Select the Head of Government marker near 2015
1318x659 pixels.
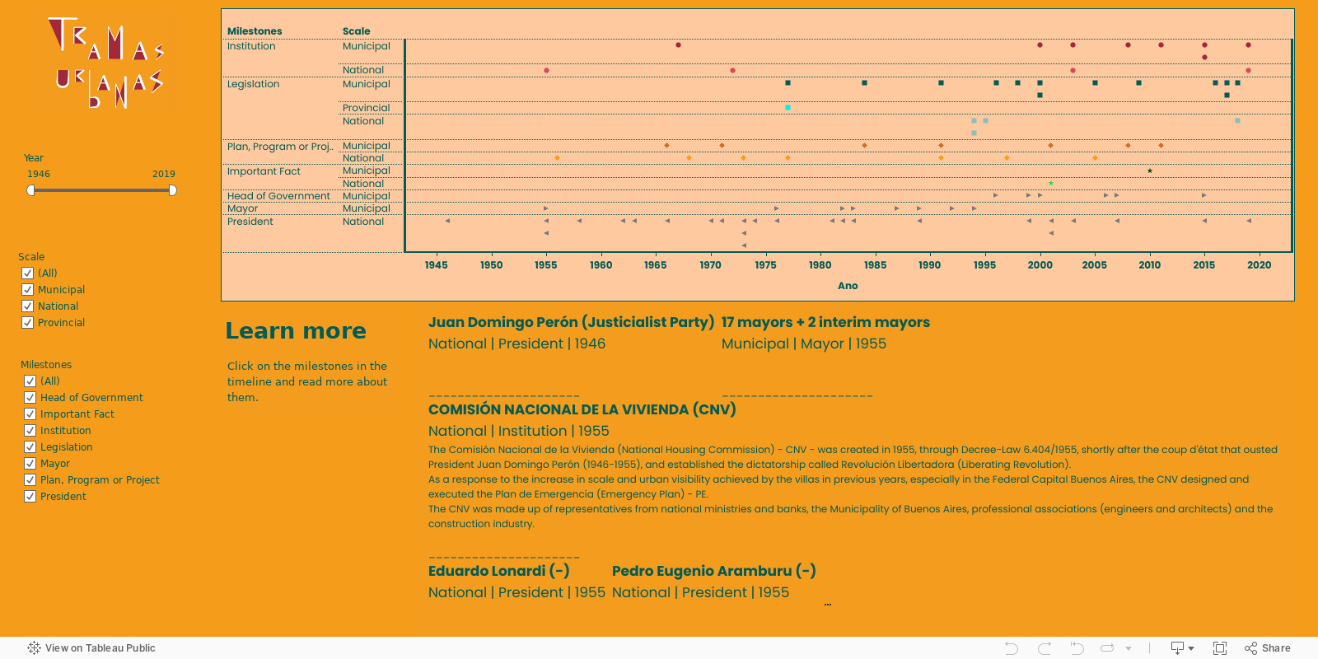(x=1204, y=195)
